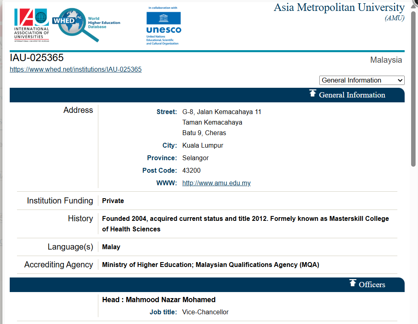
Task: Click the street line G-8, Jalan Kemacahaya 11
Action: (x=222, y=112)
